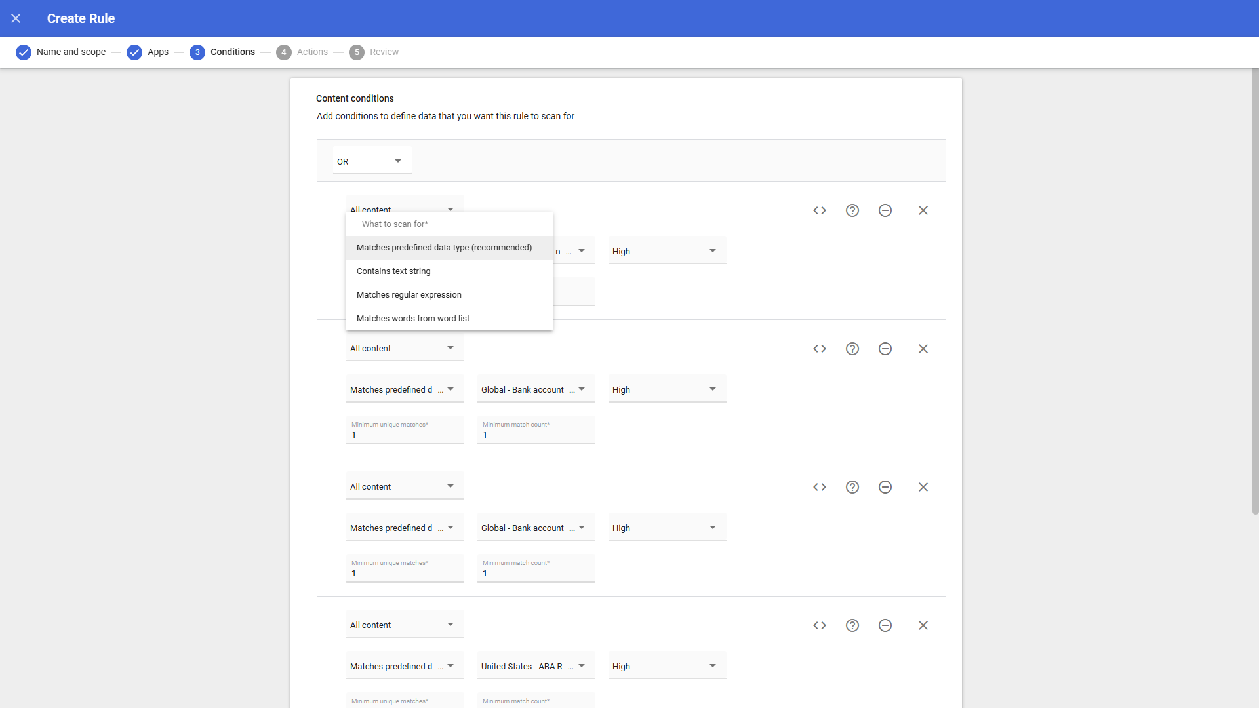Click the help icon on the second condition
1259x708 pixels.
[x=852, y=348]
